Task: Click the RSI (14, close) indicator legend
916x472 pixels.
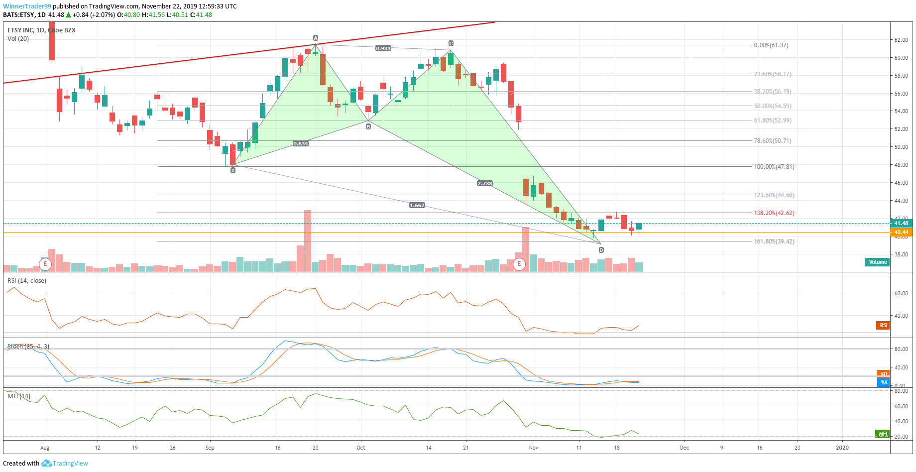Action: pos(27,281)
